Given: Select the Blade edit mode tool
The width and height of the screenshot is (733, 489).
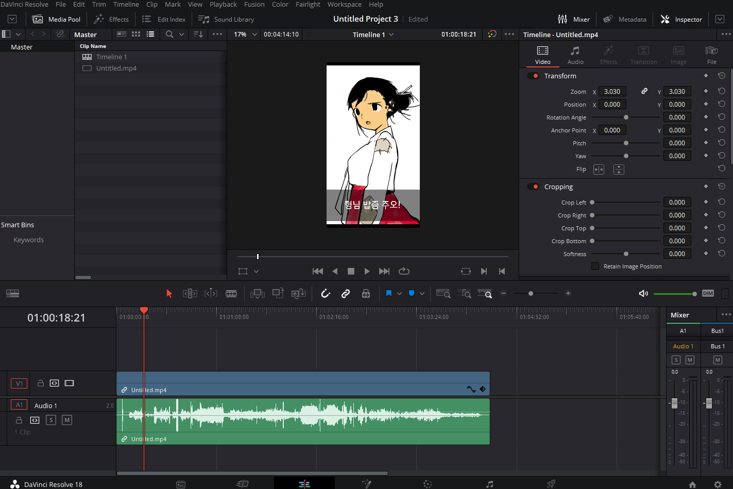Looking at the screenshot, I should (231, 293).
